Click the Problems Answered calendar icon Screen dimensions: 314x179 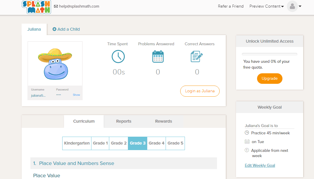click(158, 57)
